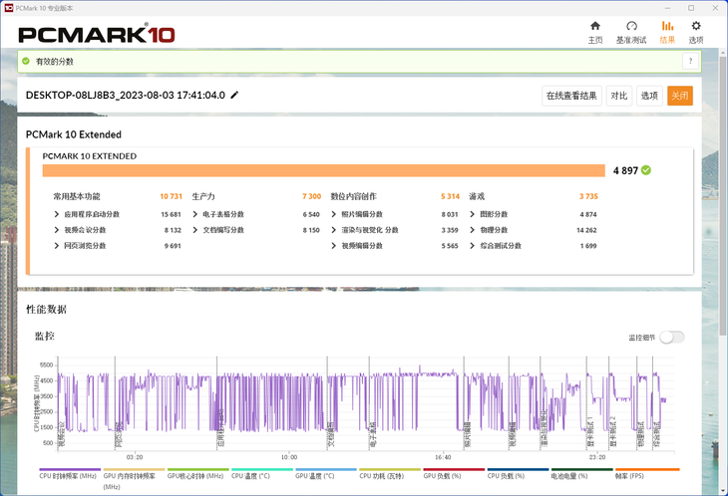The height and width of the screenshot is (496, 728).
Task: Click the question mark help button
Action: click(x=690, y=61)
